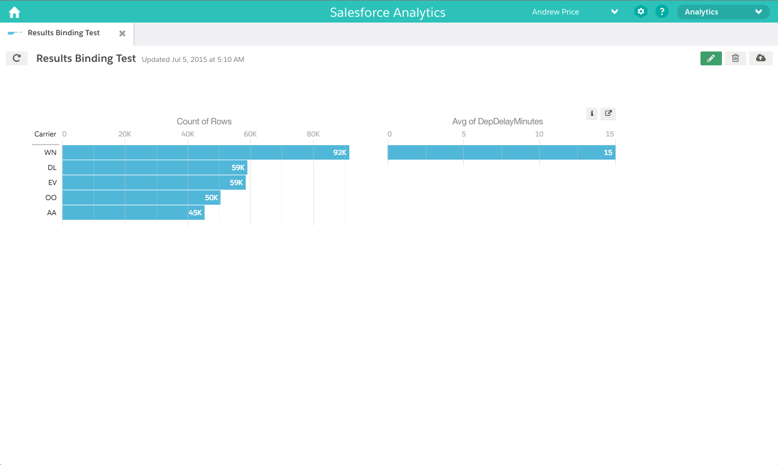Select the DL carrier bar
This screenshot has width=778, height=465.
point(155,168)
